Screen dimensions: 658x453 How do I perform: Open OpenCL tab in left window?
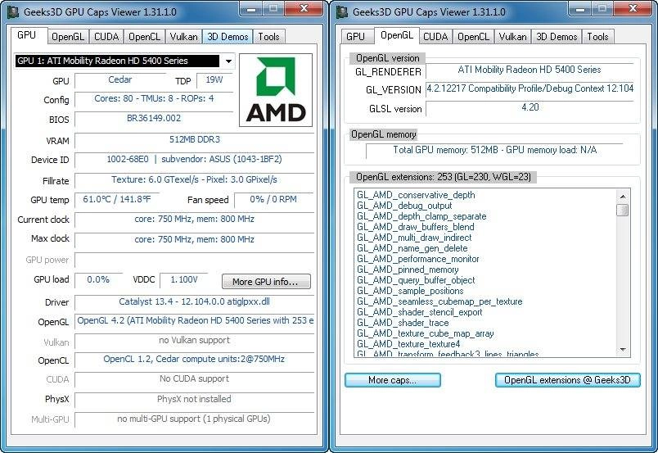pos(144,37)
